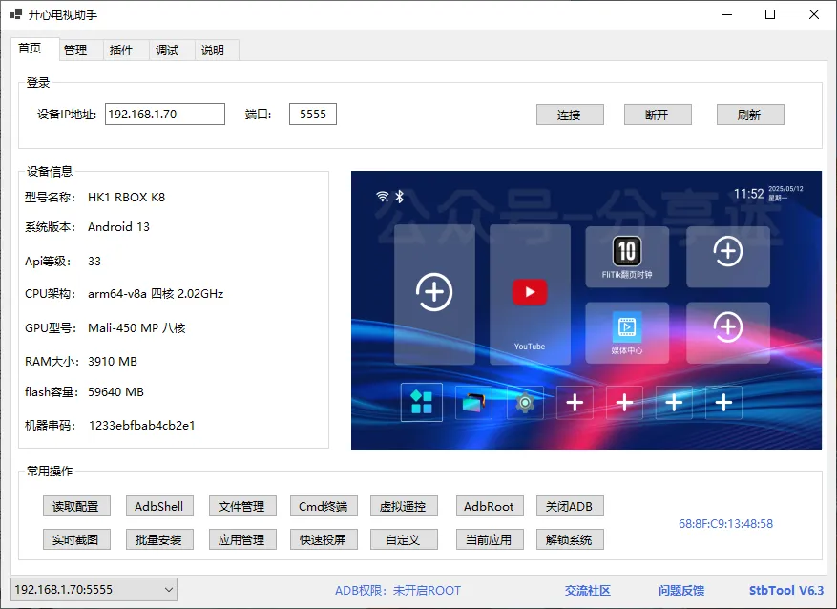Launch FliTik翻页时钟 clock app icon
Viewport: 837px width, 609px height.
pyautogui.click(x=626, y=256)
